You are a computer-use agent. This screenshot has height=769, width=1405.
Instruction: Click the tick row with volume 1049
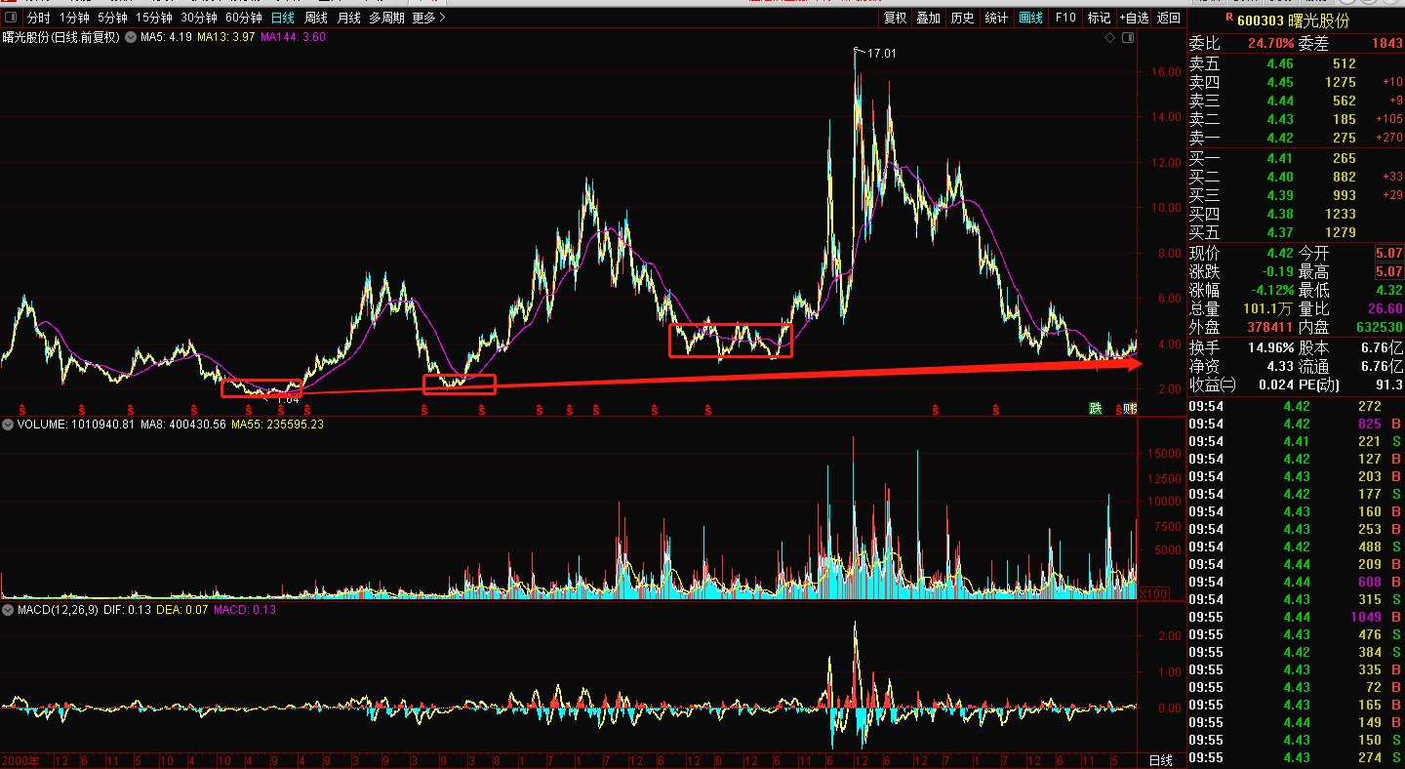point(1295,617)
